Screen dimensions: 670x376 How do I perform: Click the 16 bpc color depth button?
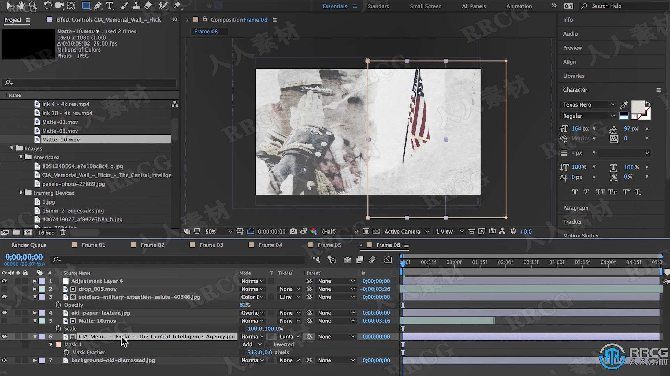(46, 233)
